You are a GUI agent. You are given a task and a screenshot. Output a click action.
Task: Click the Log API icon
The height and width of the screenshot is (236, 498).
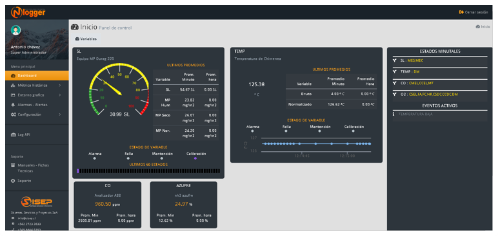click(x=14, y=134)
